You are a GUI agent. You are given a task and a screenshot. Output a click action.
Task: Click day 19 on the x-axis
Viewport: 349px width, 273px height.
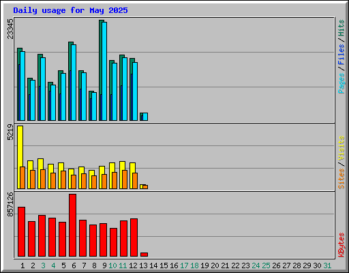[x=204, y=265]
